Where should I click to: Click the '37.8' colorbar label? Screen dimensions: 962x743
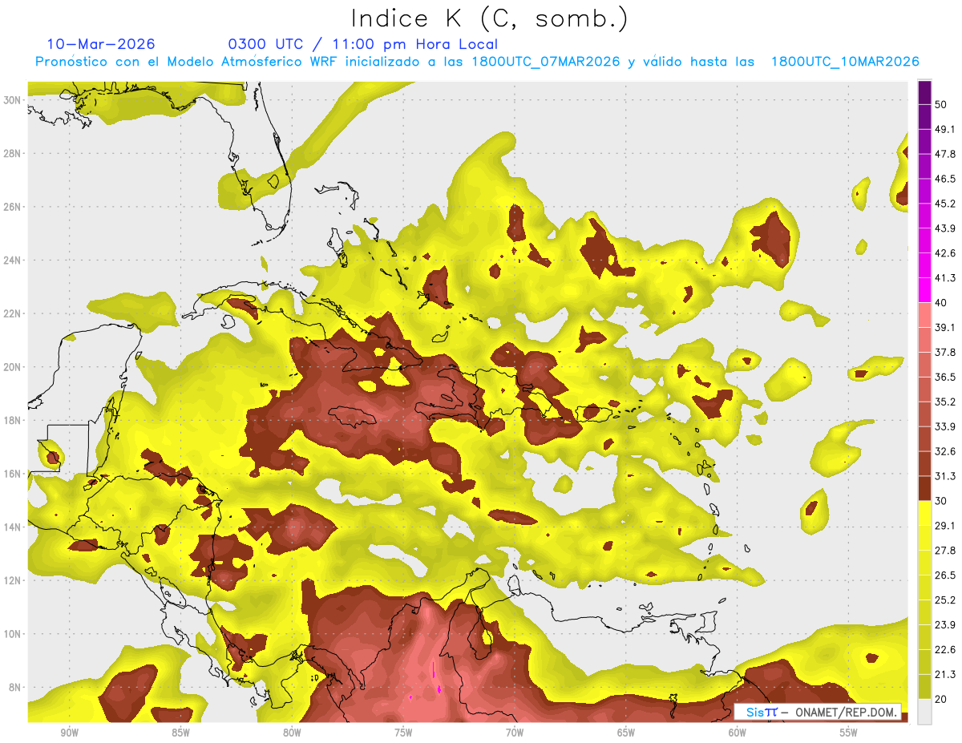pos(945,353)
